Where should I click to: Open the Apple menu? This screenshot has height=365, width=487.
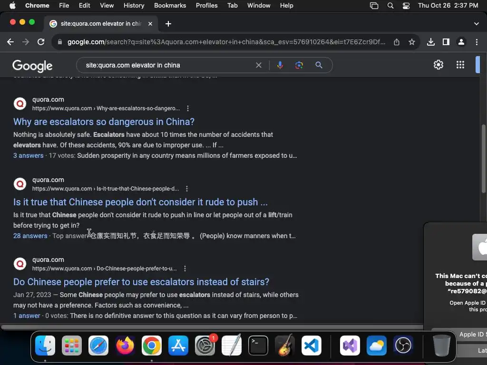[12, 6]
